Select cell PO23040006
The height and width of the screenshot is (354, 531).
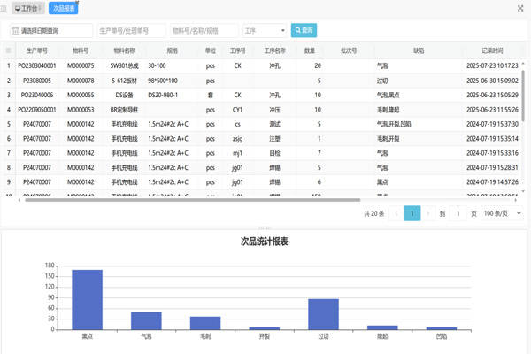pos(37,96)
